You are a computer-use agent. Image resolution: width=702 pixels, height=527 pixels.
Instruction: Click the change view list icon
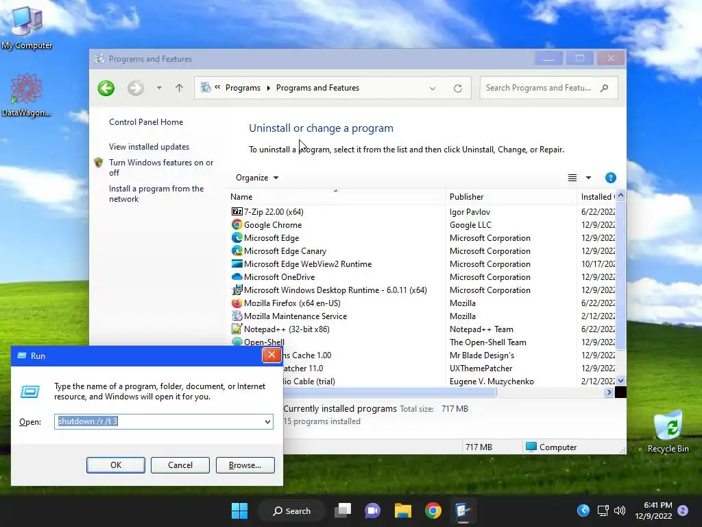(x=572, y=178)
